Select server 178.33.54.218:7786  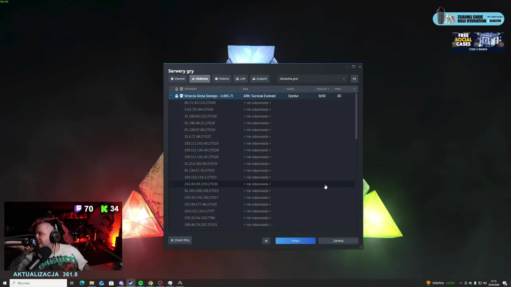261,218
